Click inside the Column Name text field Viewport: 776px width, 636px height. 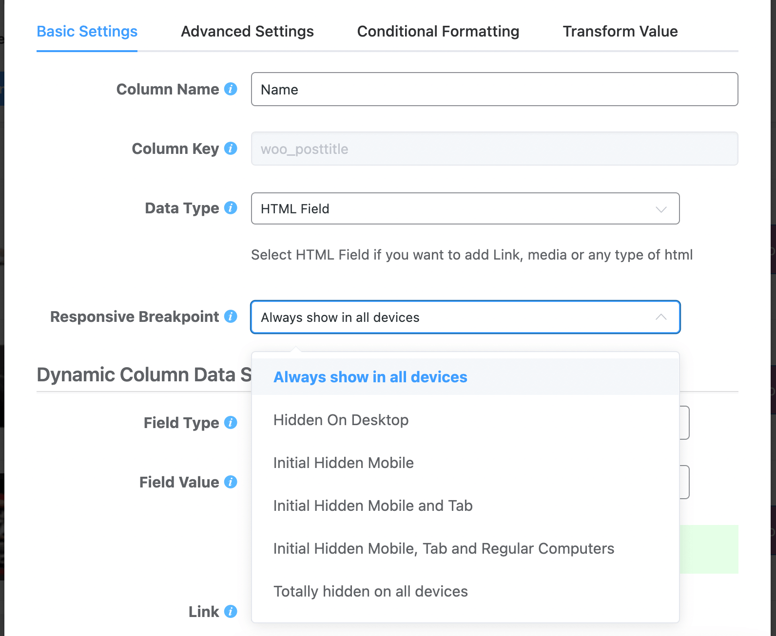tap(494, 89)
